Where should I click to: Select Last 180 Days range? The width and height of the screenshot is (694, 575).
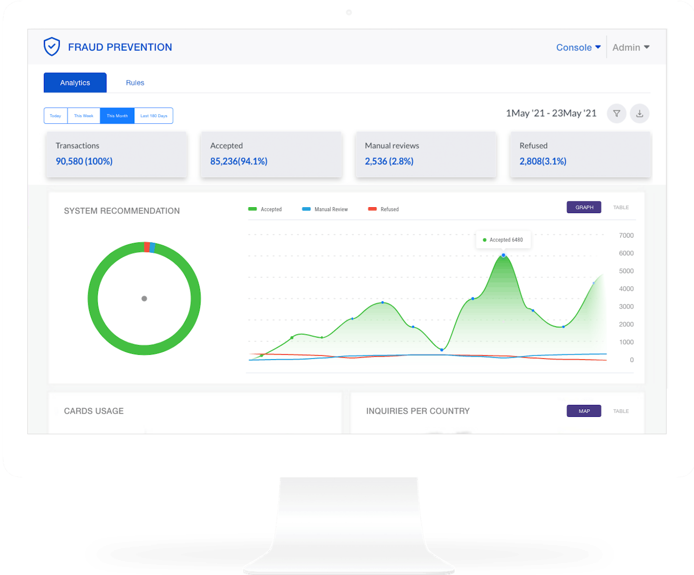pyautogui.click(x=154, y=116)
